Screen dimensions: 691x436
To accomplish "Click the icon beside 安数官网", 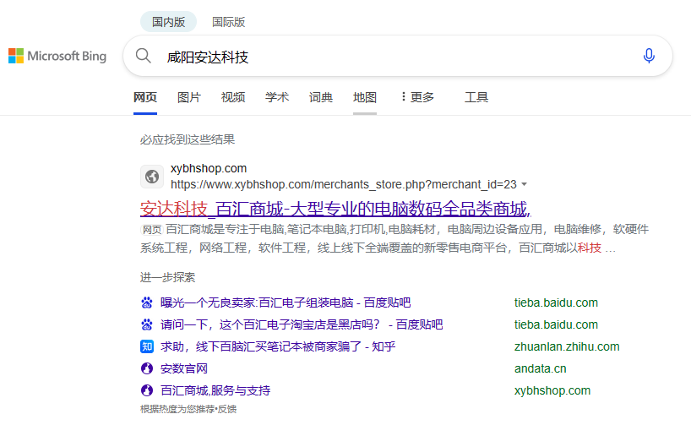I will coord(147,368).
